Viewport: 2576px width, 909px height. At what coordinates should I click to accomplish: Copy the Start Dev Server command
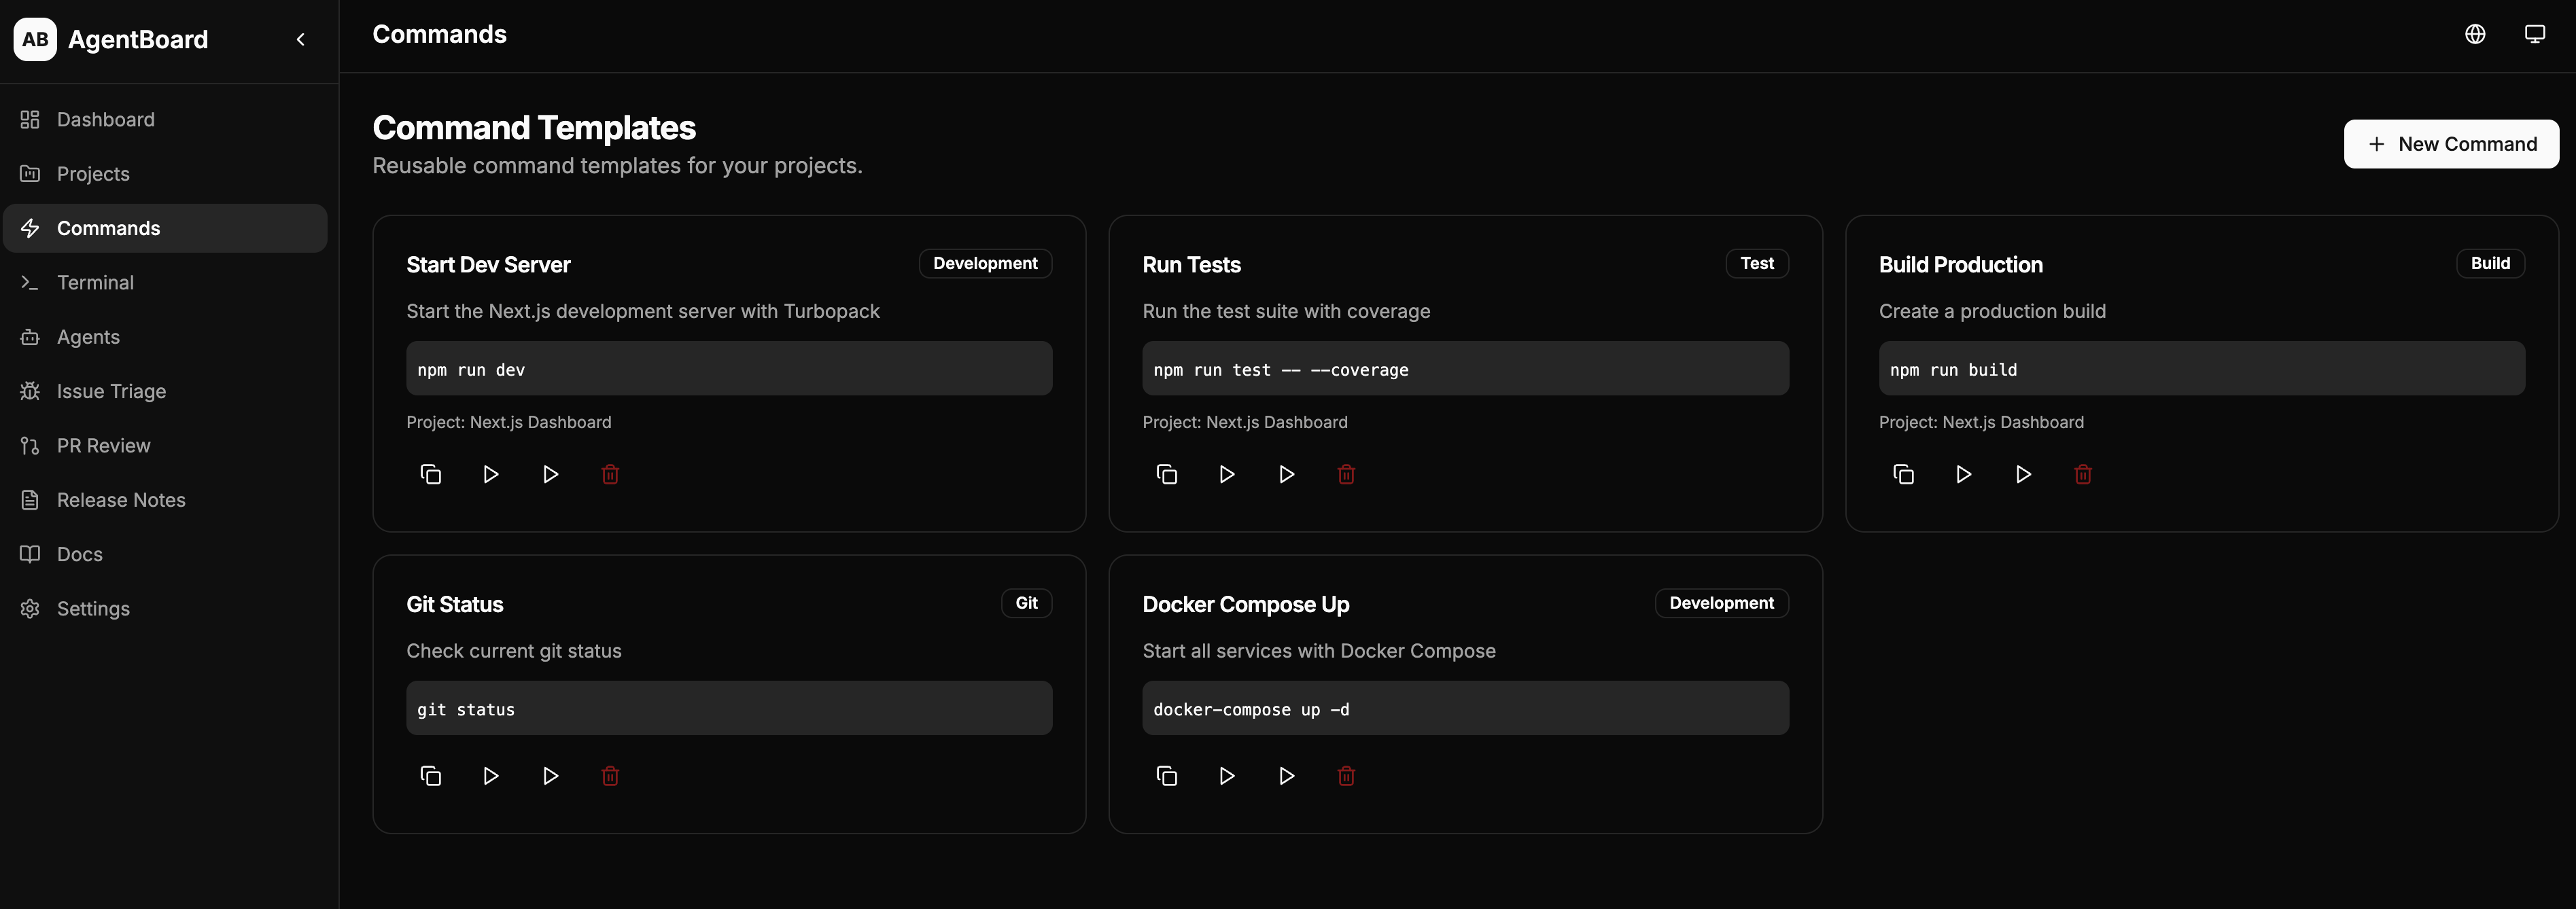[x=430, y=474]
